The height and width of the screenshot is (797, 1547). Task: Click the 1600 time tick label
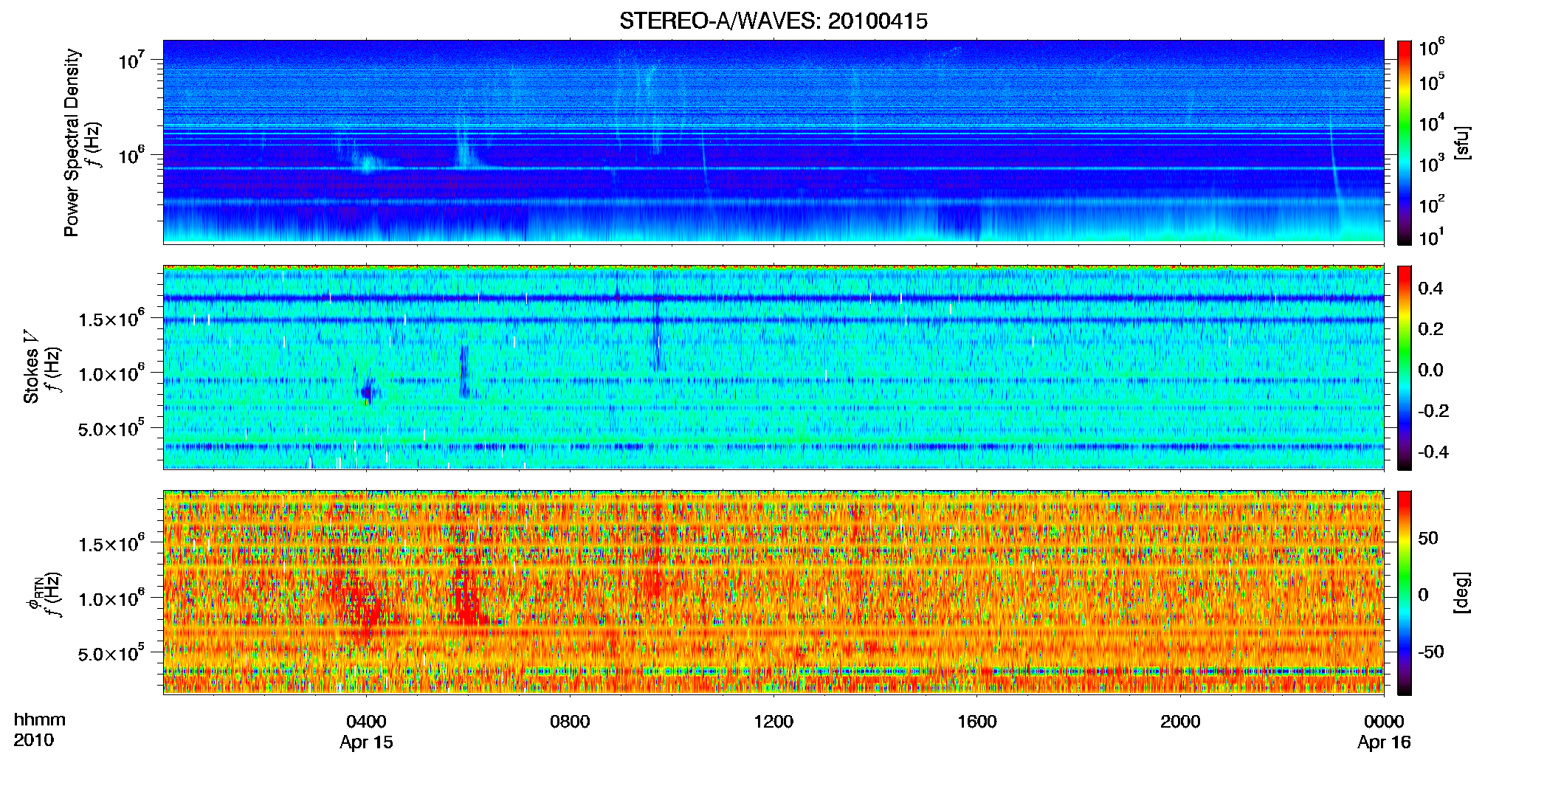click(x=977, y=722)
